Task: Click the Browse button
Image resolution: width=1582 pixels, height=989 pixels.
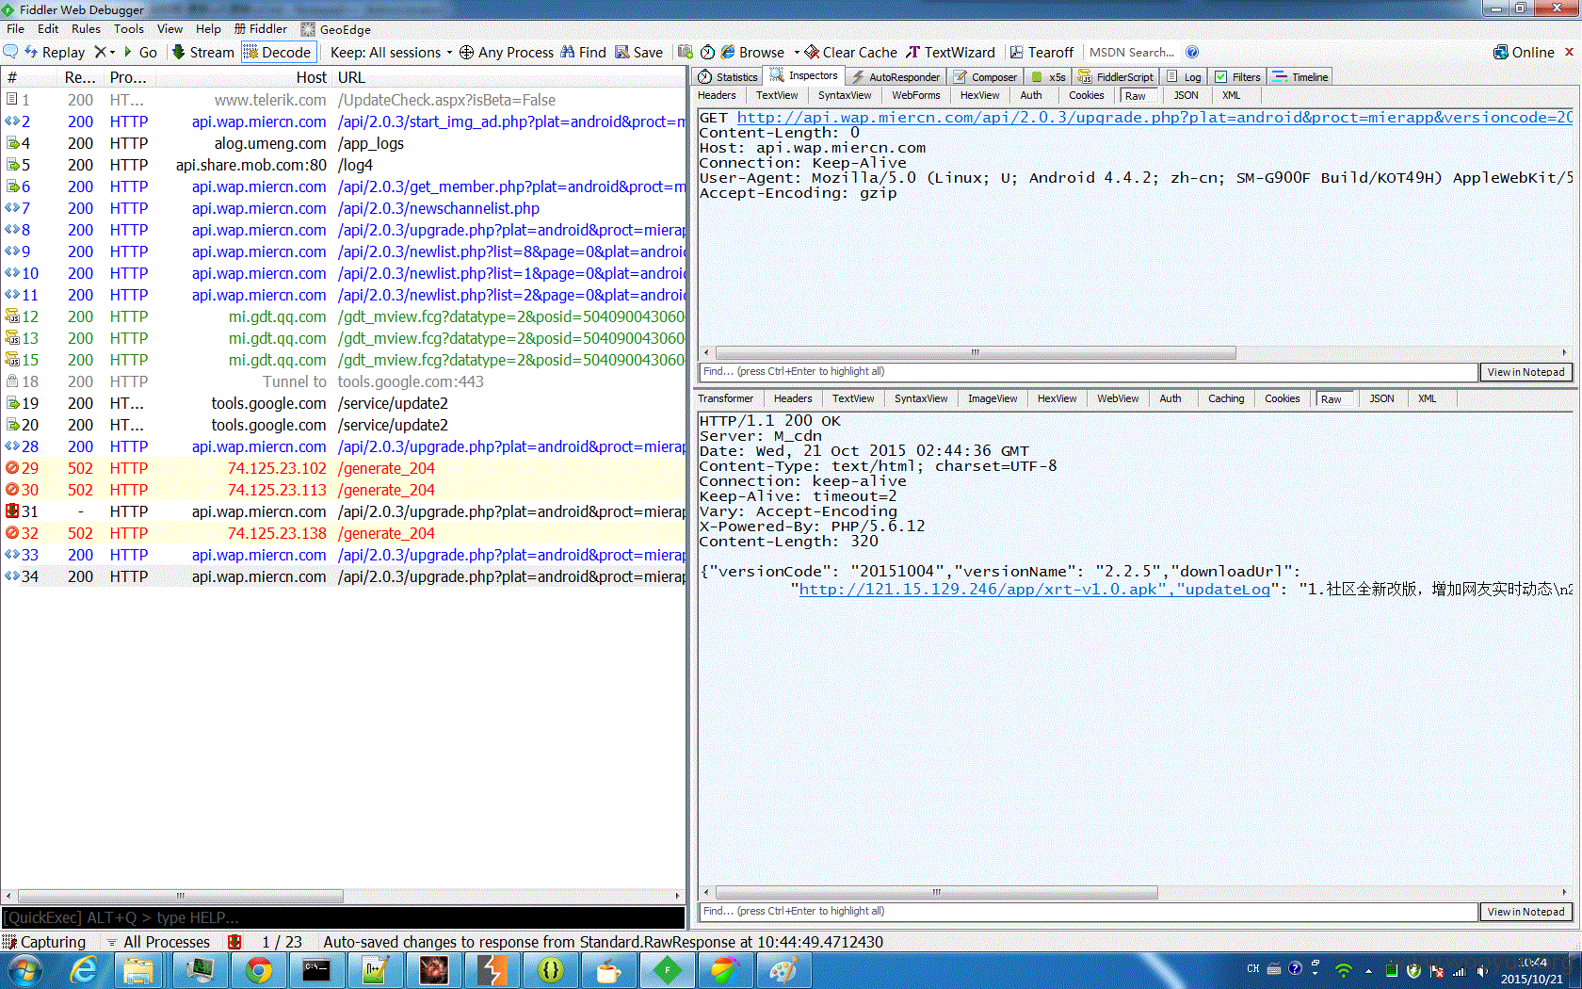Action: 752,52
